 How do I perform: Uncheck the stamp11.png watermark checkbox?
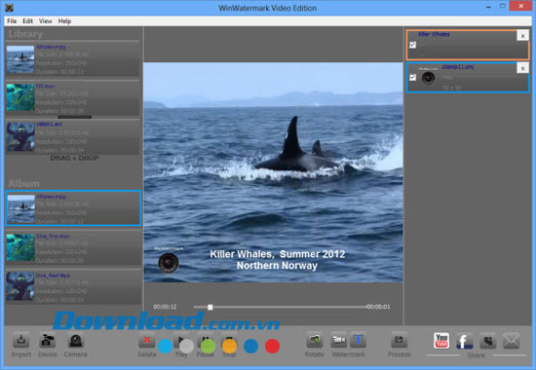point(413,78)
